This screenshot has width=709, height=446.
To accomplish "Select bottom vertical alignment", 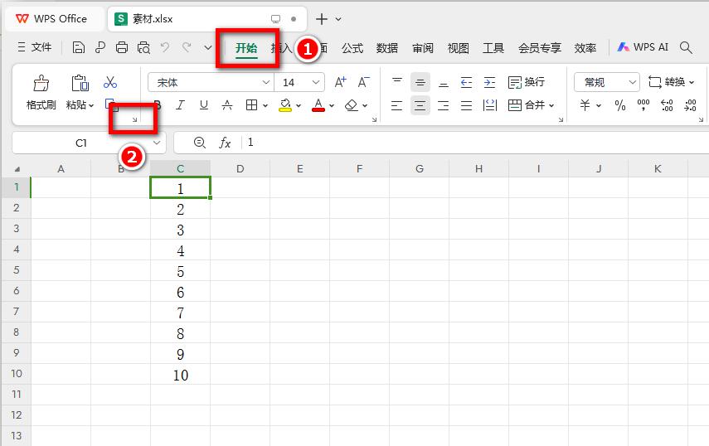I will 444,83.
